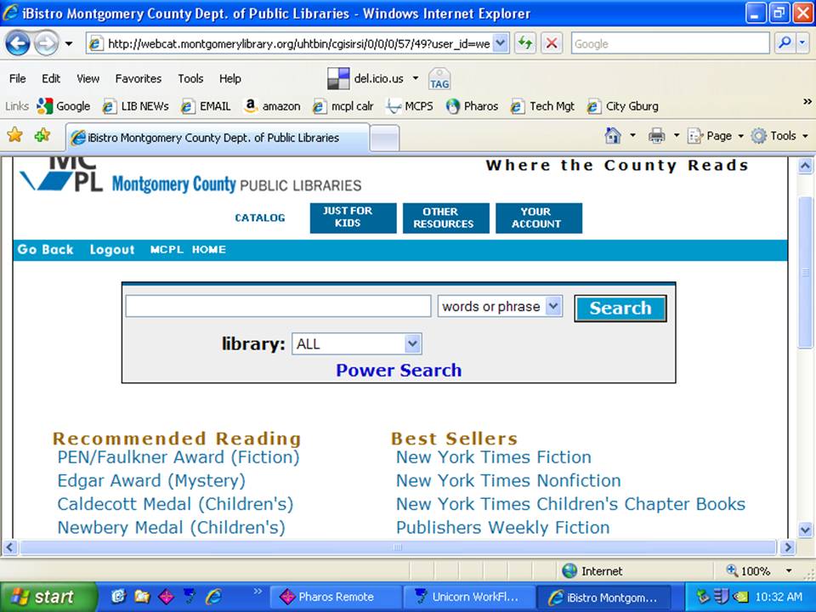
Task: Open the Pharos favorite link
Action: point(472,106)
